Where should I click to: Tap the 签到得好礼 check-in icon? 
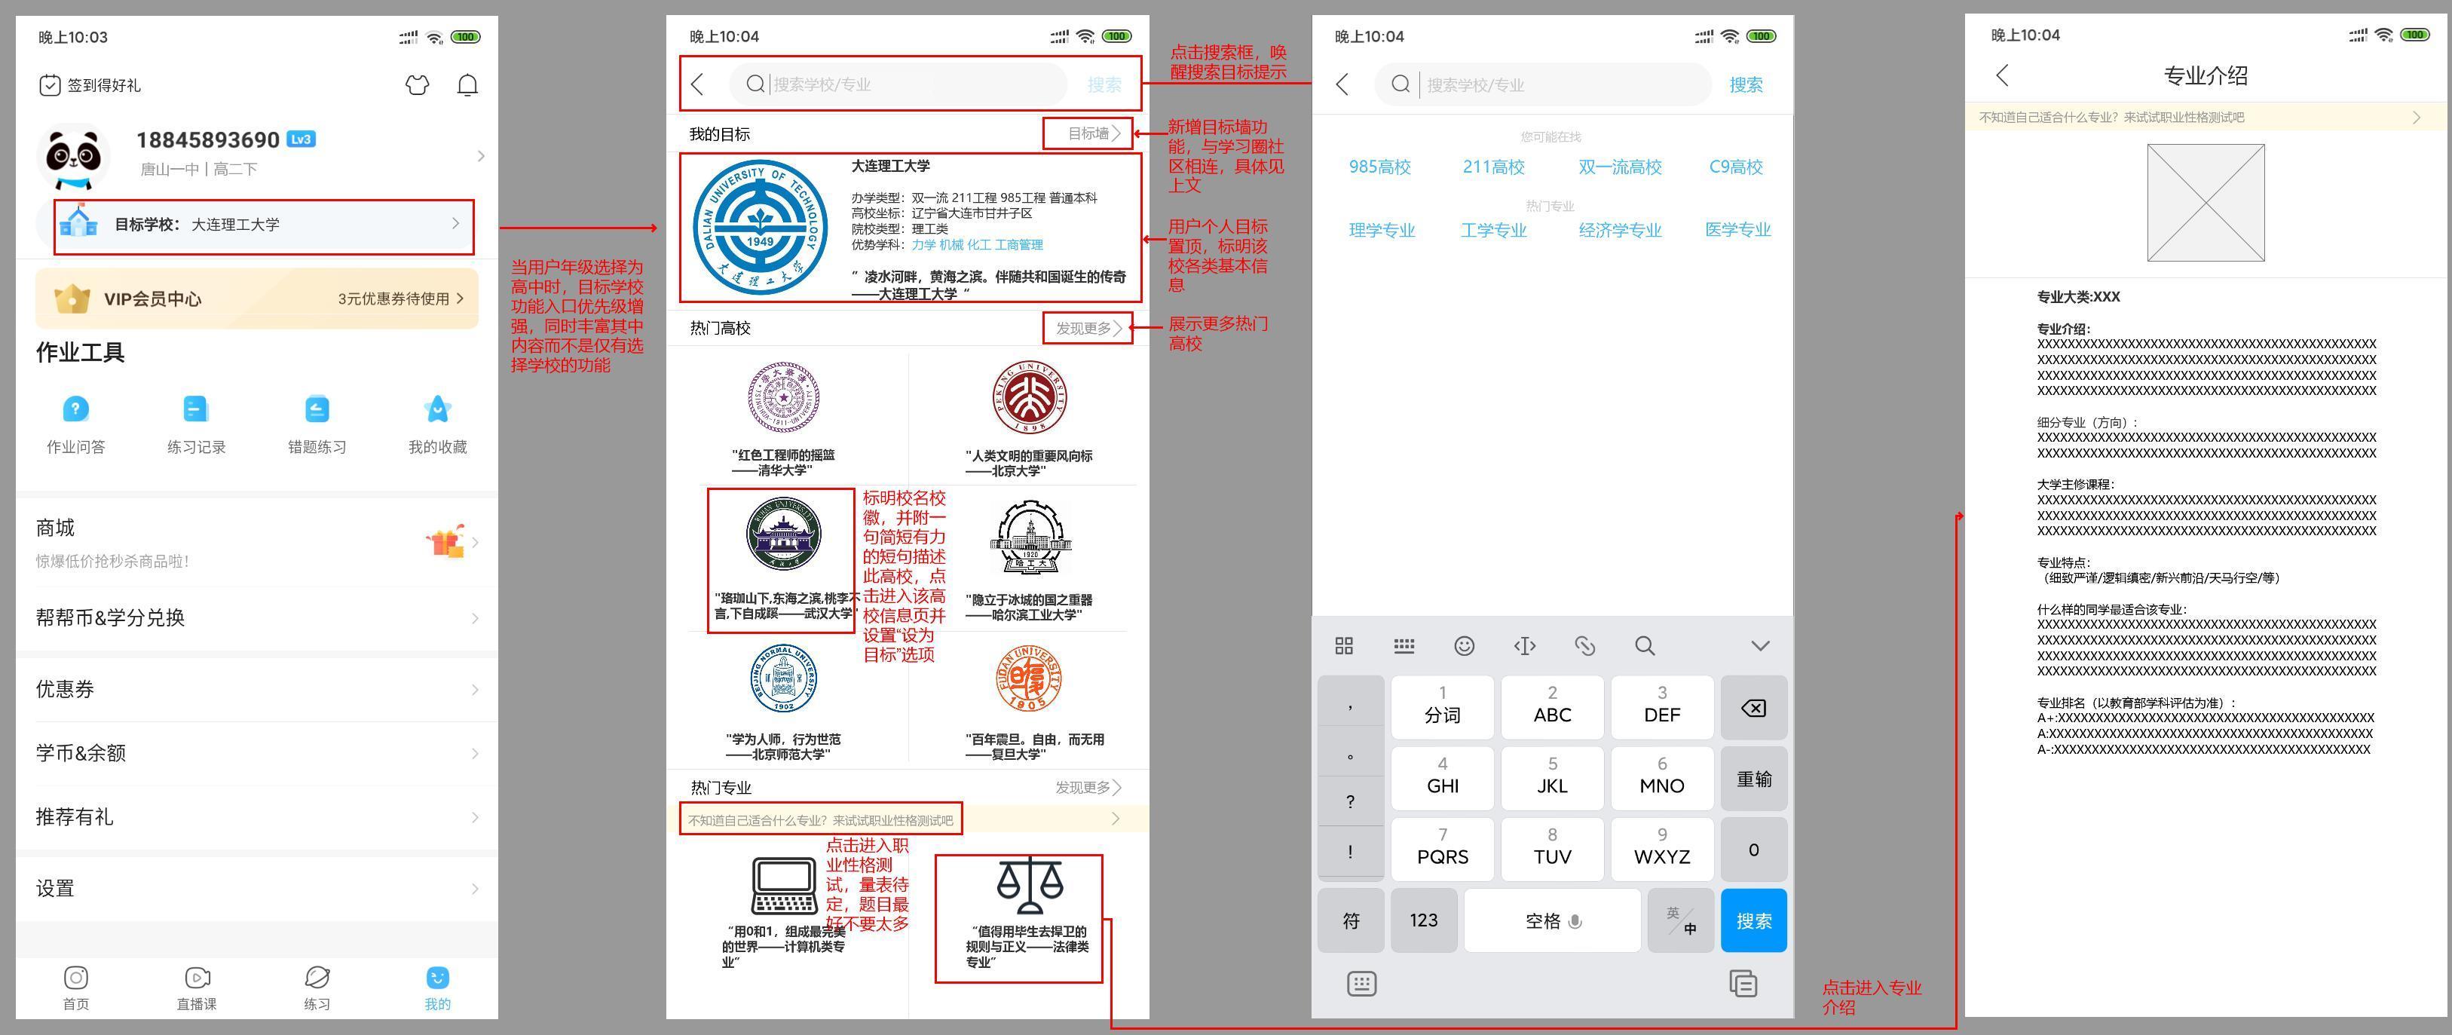click(50, 84)
